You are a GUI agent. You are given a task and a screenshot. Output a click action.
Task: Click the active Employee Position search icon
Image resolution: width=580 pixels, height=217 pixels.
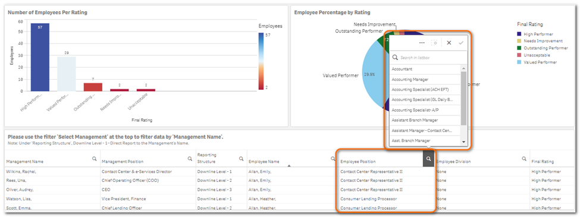[x=428, y=159]
